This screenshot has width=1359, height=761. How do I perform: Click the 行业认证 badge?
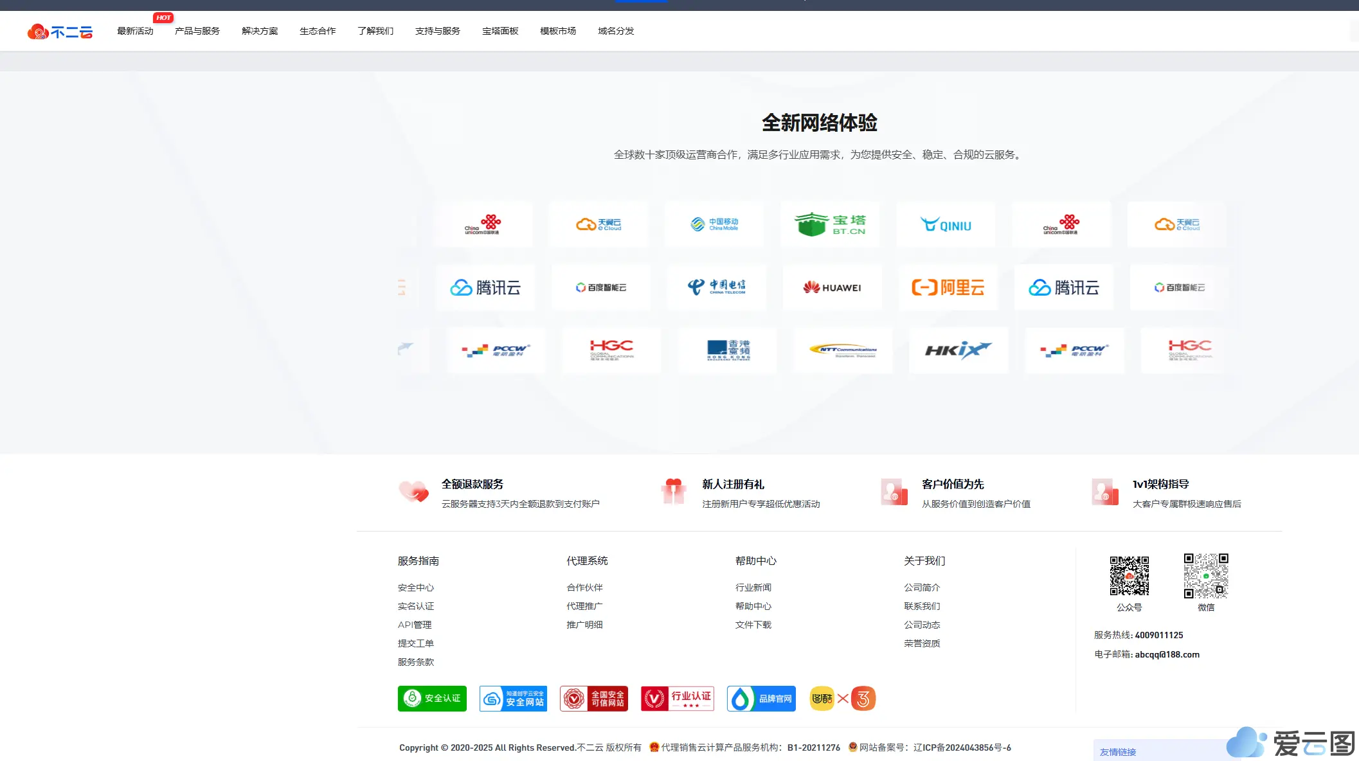pos(678,699)
